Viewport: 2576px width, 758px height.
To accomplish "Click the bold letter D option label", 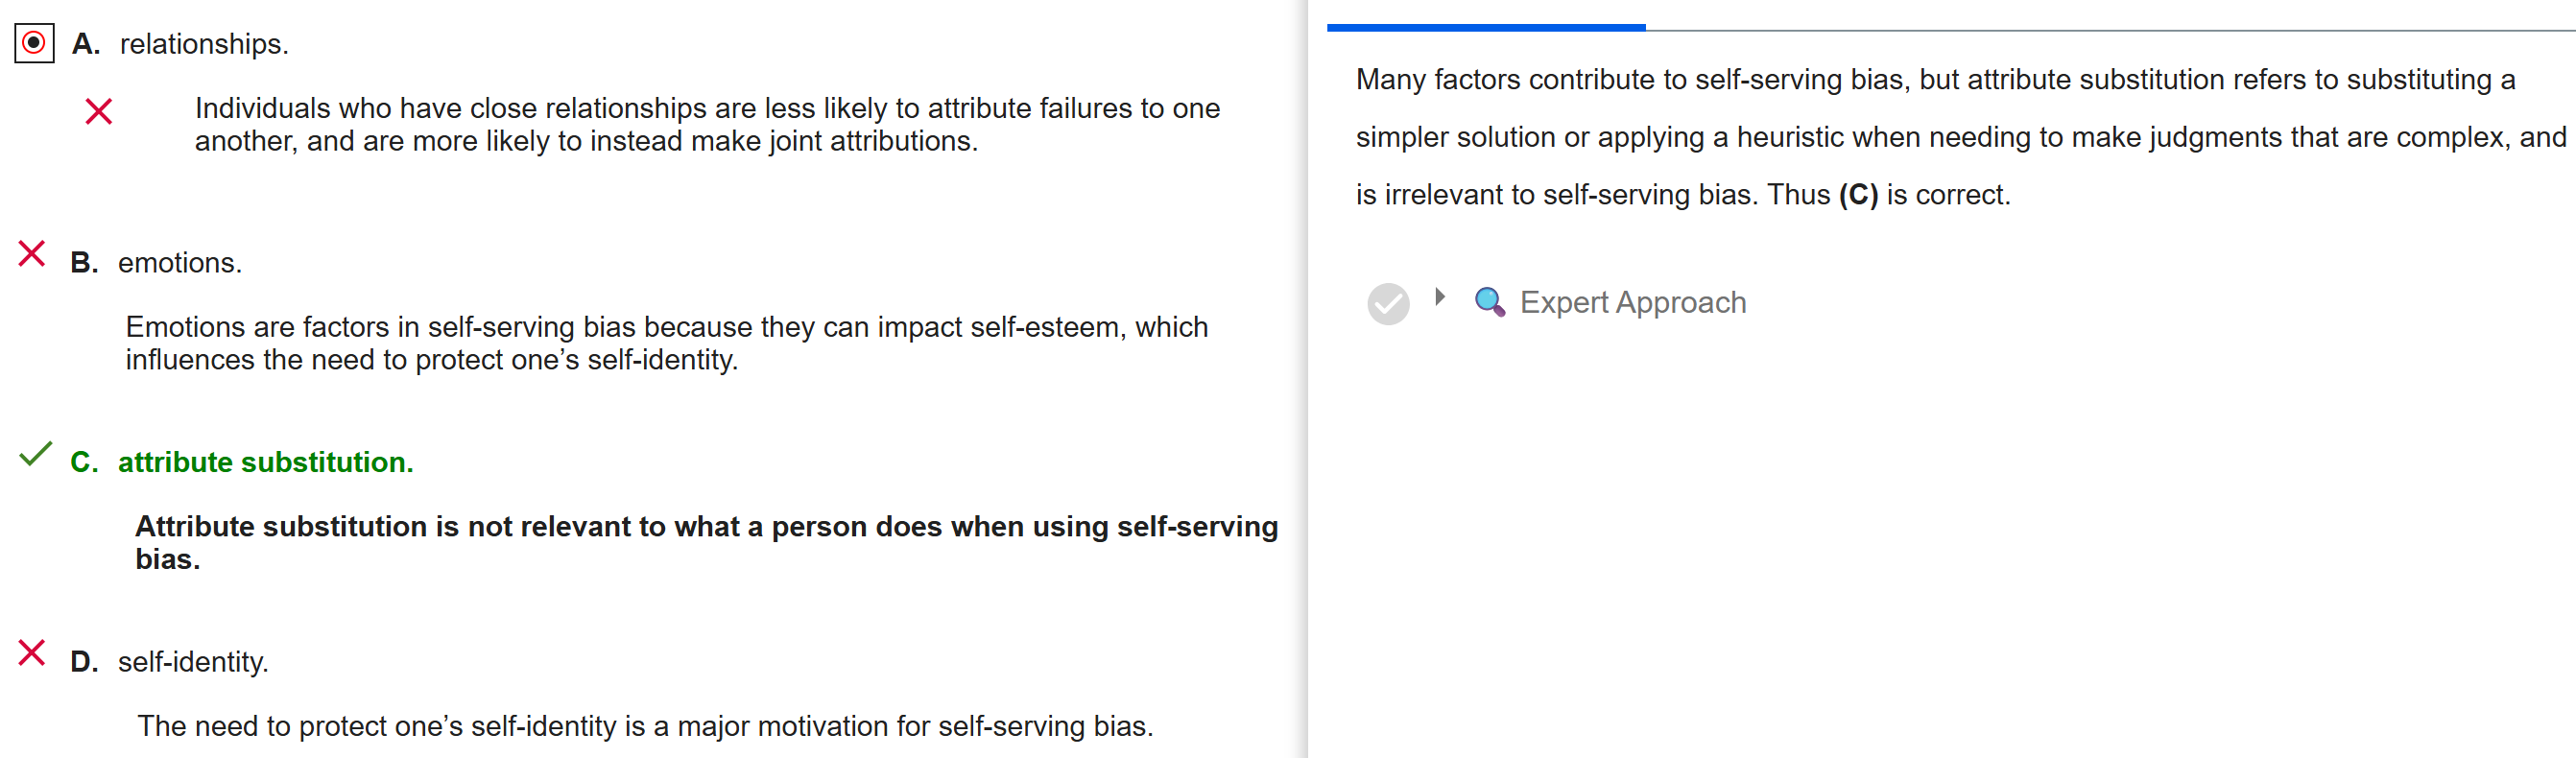I will click(x=84, y=662).
